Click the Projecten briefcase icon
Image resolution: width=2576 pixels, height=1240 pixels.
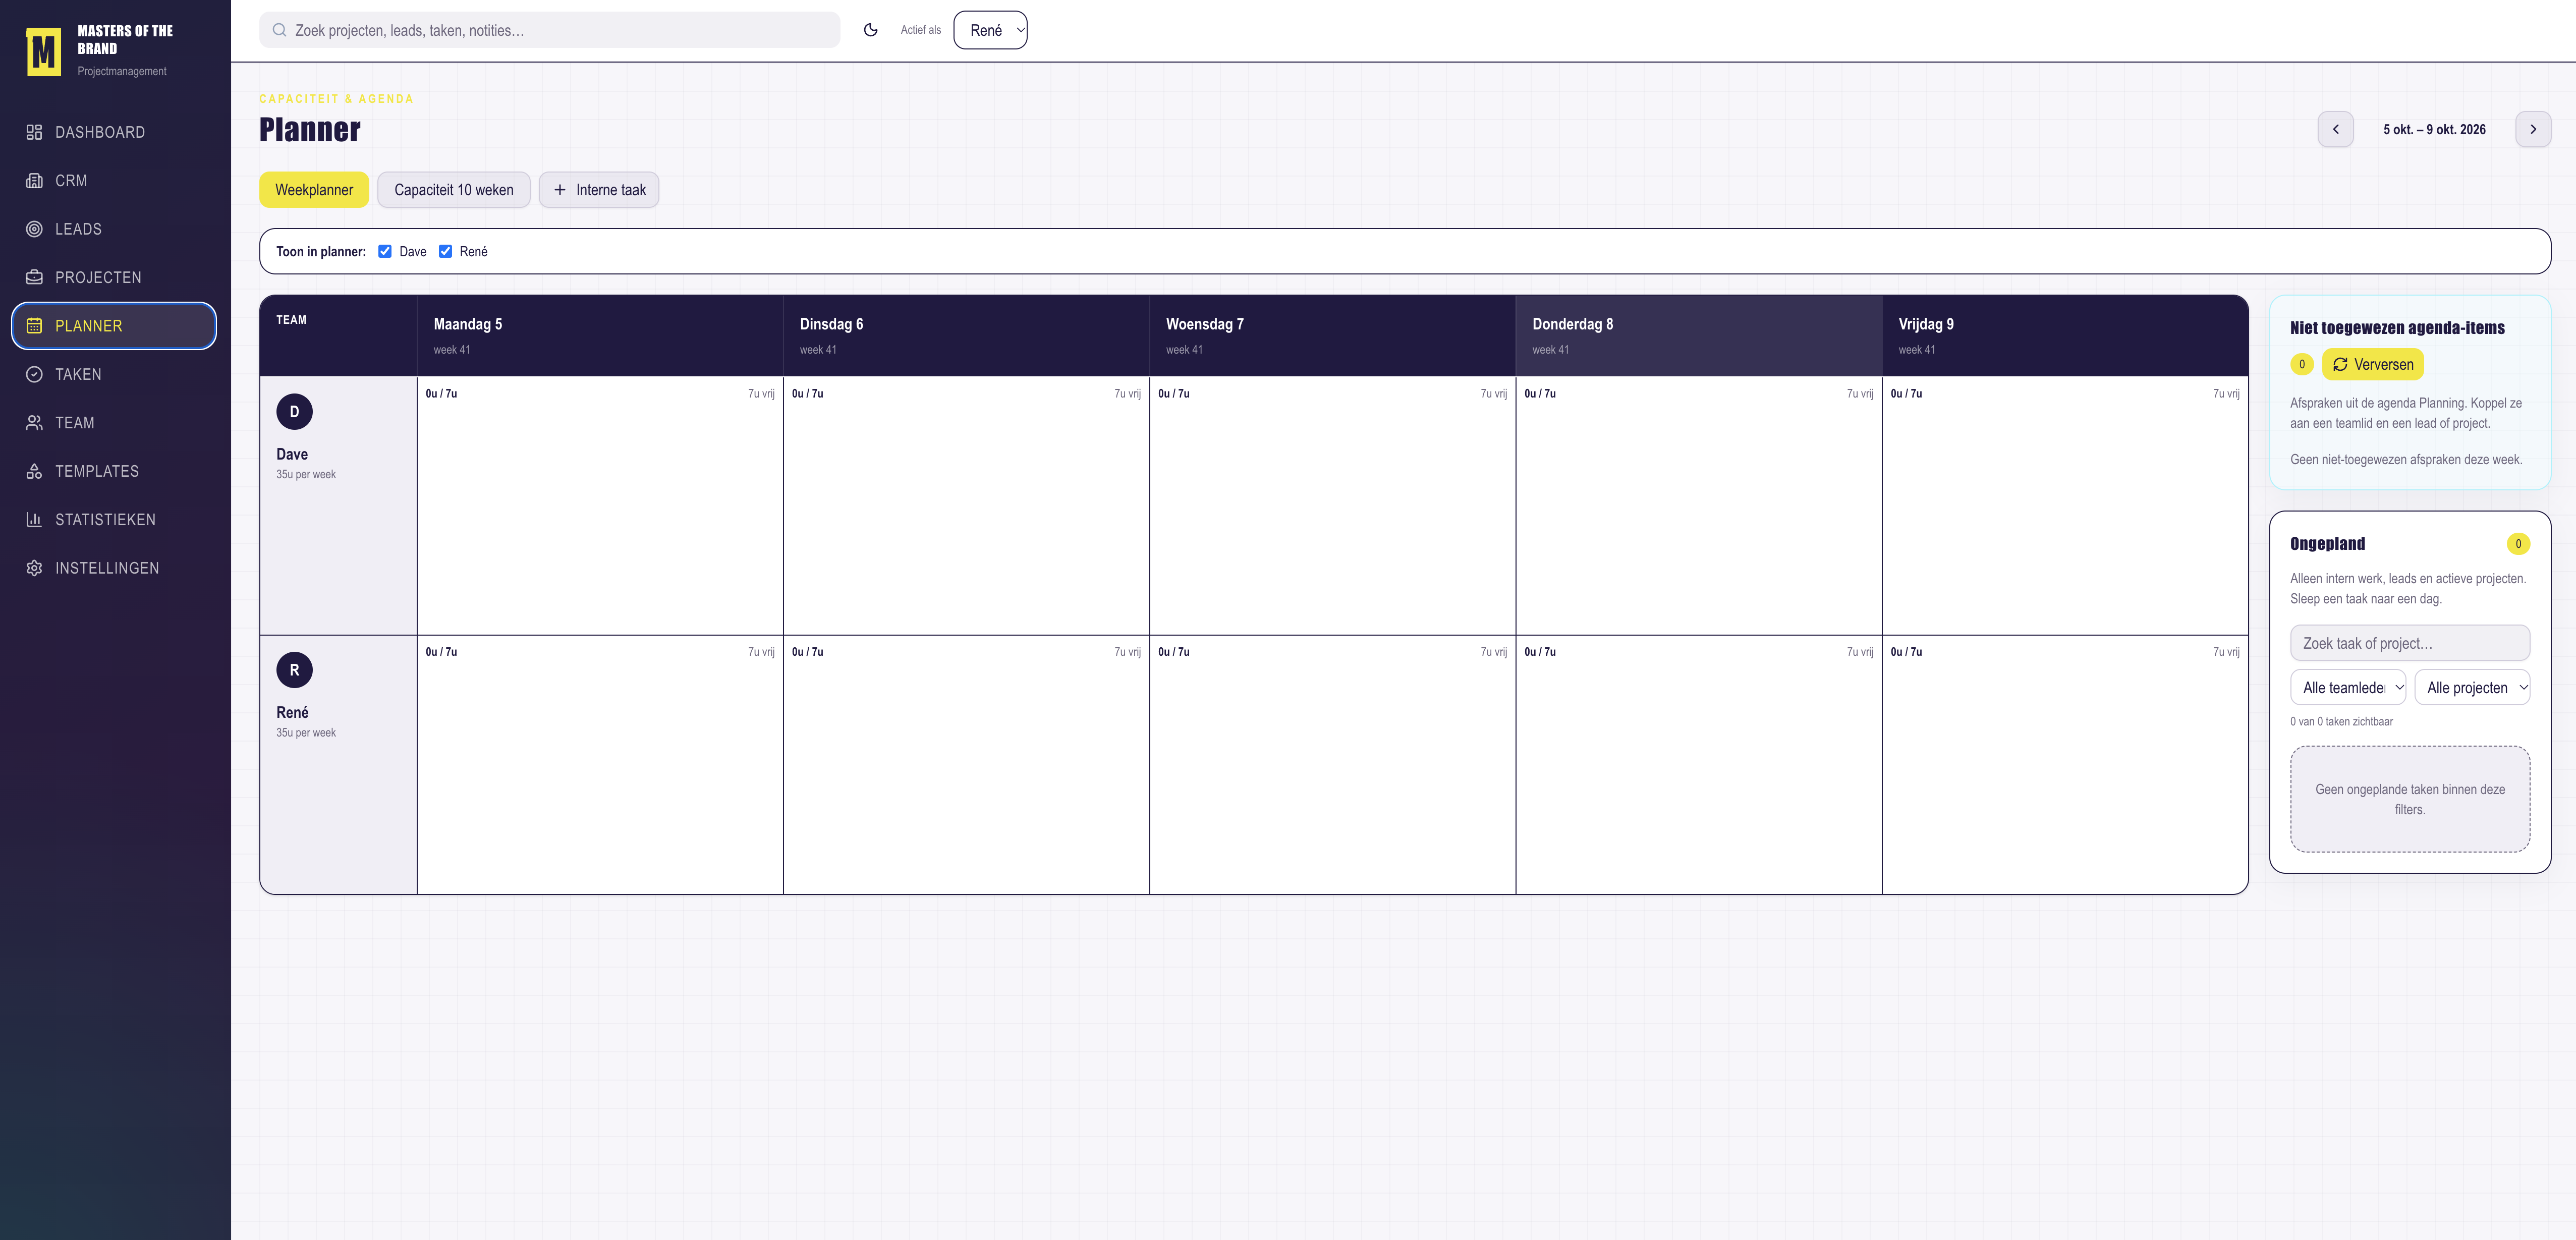(x=34, y=277)
